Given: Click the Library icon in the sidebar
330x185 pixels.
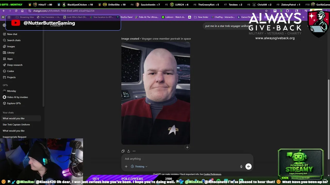Looking at the screenshot, I should click(4, 53).
